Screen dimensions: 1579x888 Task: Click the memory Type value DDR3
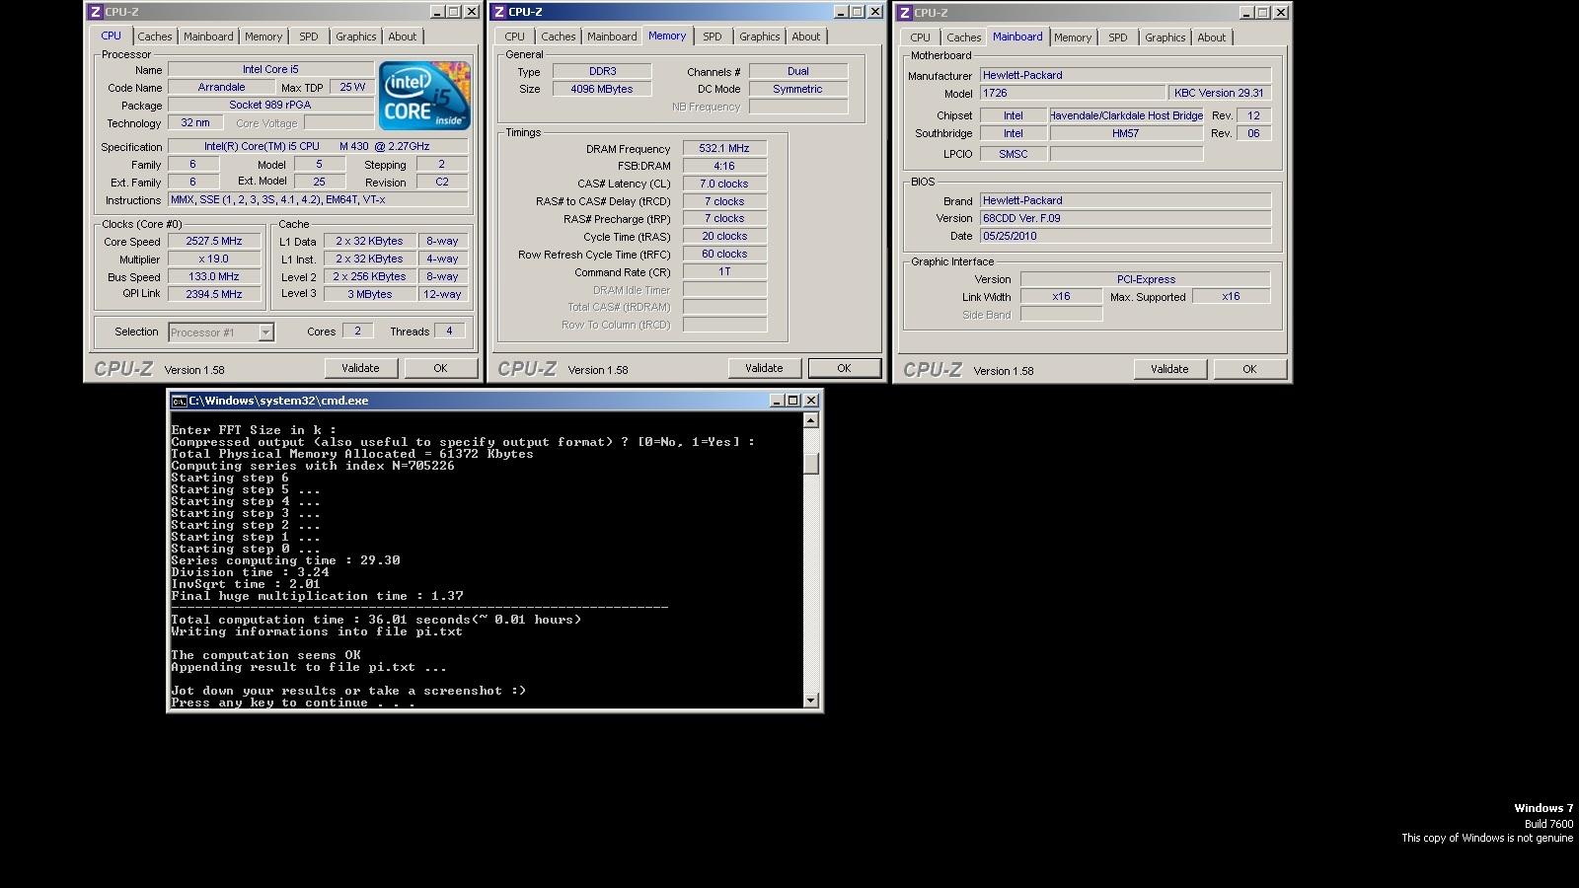(x=602, y=71)
